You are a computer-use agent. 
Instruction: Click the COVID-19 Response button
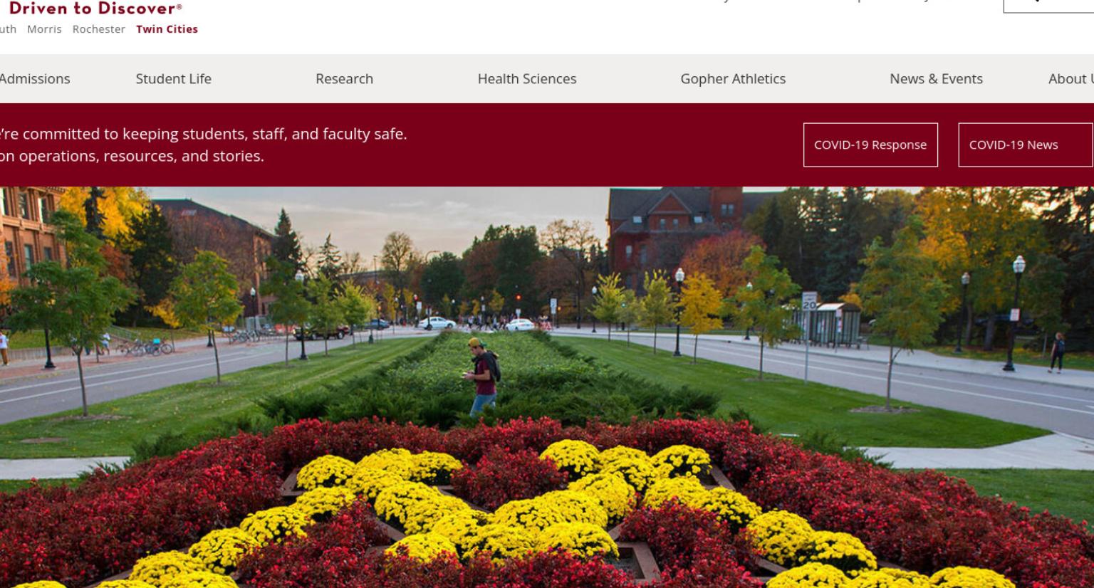coord(870,145)
